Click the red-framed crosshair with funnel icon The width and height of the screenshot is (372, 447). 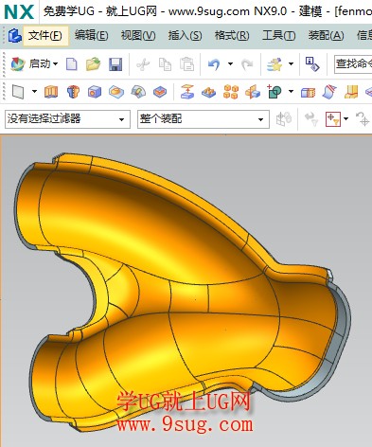pos(333,119)
